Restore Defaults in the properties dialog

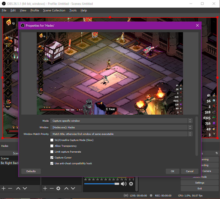click(x=31, y=171)
